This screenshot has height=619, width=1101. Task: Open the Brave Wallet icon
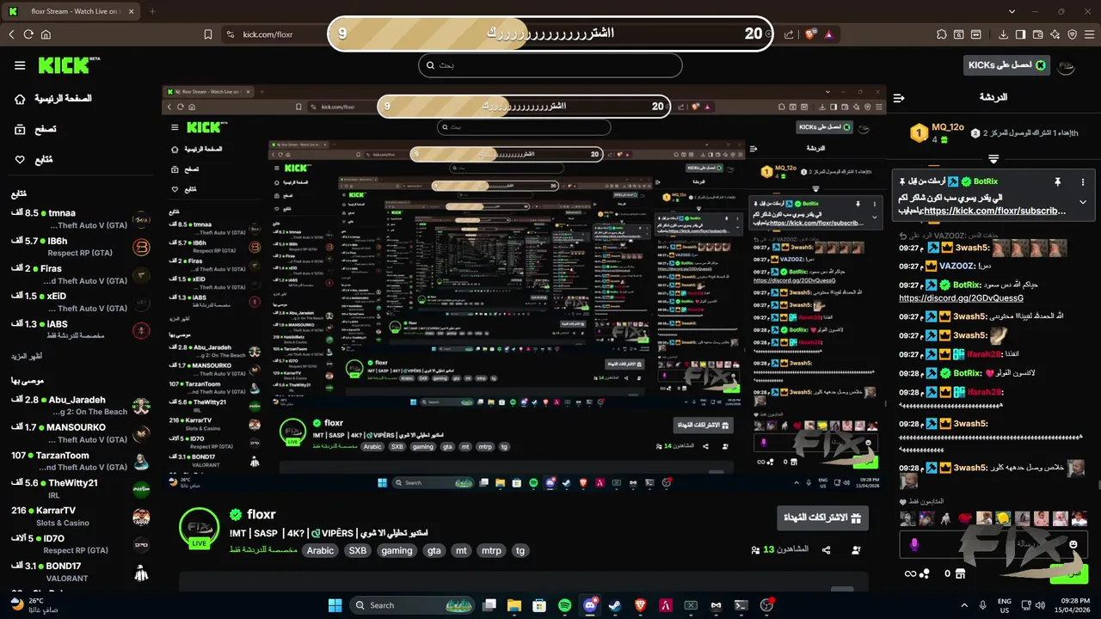pyautogui.click(x=1038, y=34)
